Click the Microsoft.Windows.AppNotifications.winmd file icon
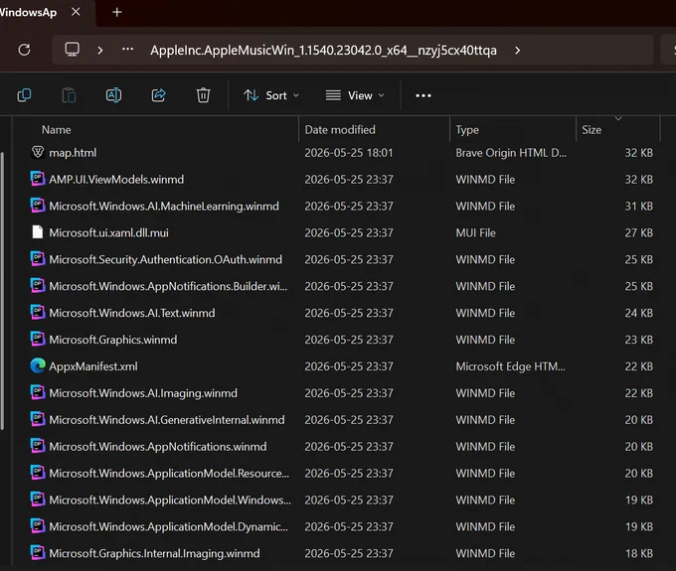This screenshot has height=571, width=676. (38, 446)
